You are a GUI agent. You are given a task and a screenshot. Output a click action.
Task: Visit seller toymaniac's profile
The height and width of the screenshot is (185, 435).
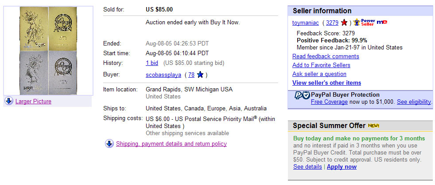305,23
